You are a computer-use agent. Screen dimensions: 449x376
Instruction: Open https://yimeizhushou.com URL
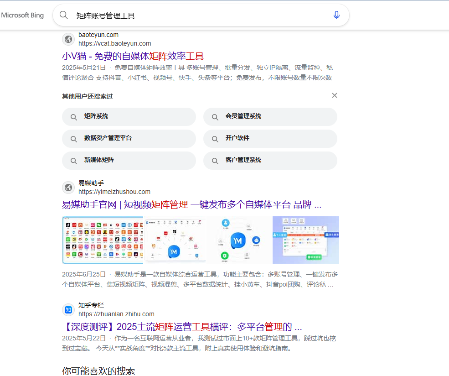point(114,192)
